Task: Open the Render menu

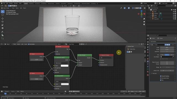Action: click(x=11, y=3)
